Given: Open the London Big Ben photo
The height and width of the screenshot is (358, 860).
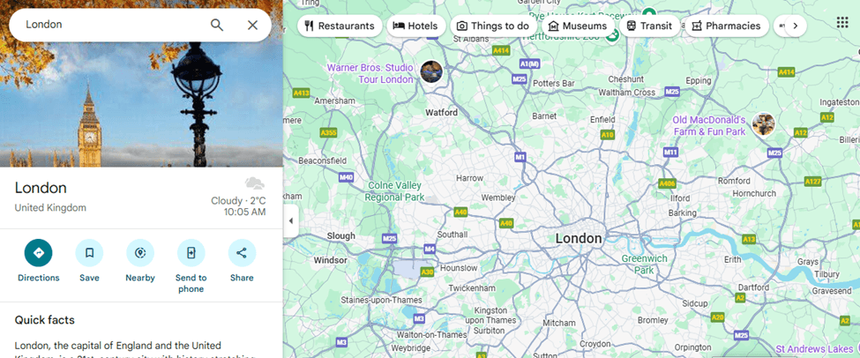Looking at the screenshot, I should tap(141, 104).
